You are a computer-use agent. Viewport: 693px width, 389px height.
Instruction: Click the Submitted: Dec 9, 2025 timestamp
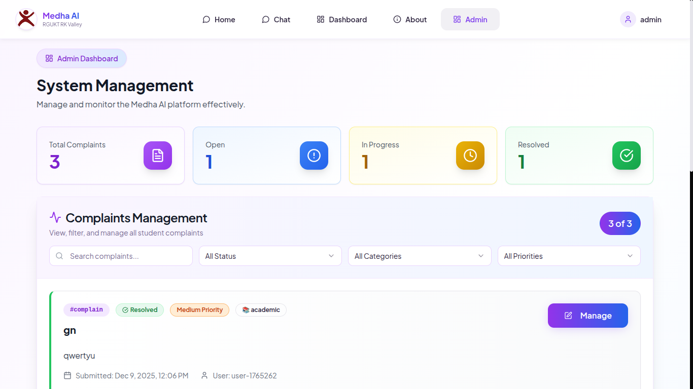[x=132, y=375]
